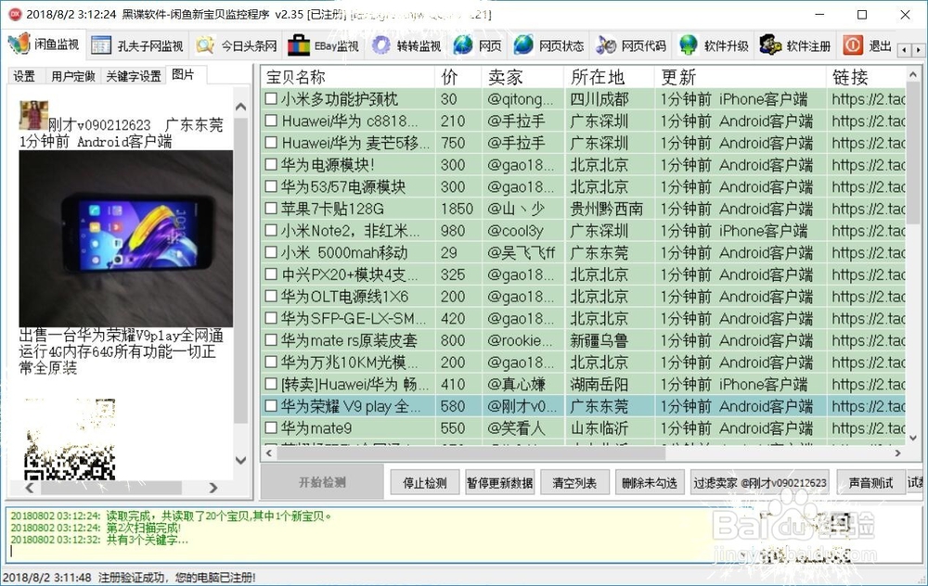Image resolution: width=928 pixels, height=586 pixels.
Task: Sort by 链接 column header
Action: point(866,77)
